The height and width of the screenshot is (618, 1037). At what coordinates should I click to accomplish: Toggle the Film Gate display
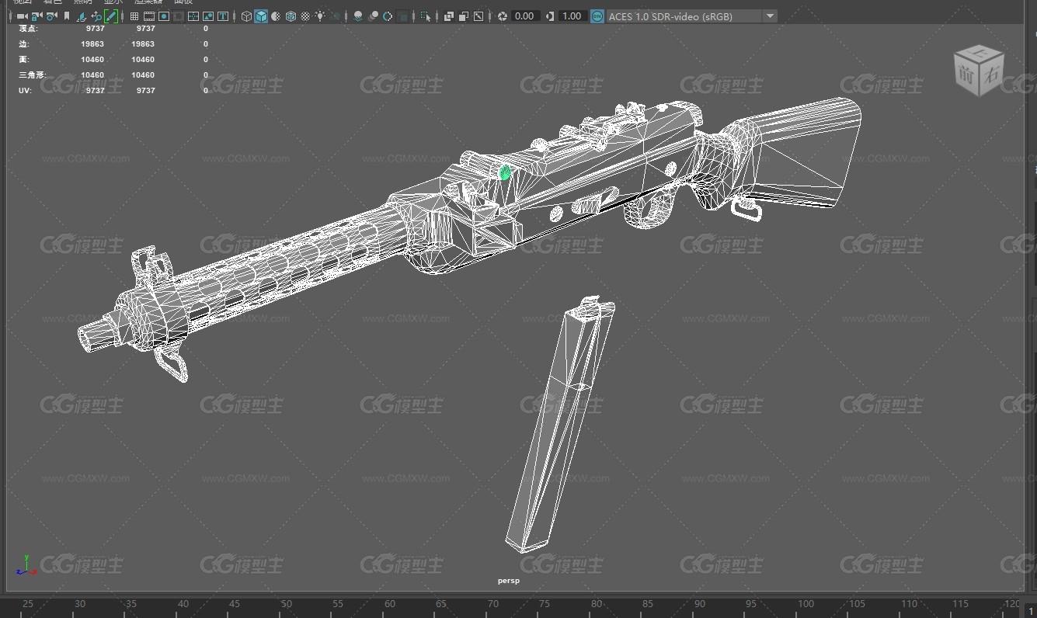click(x=149, y=16)
